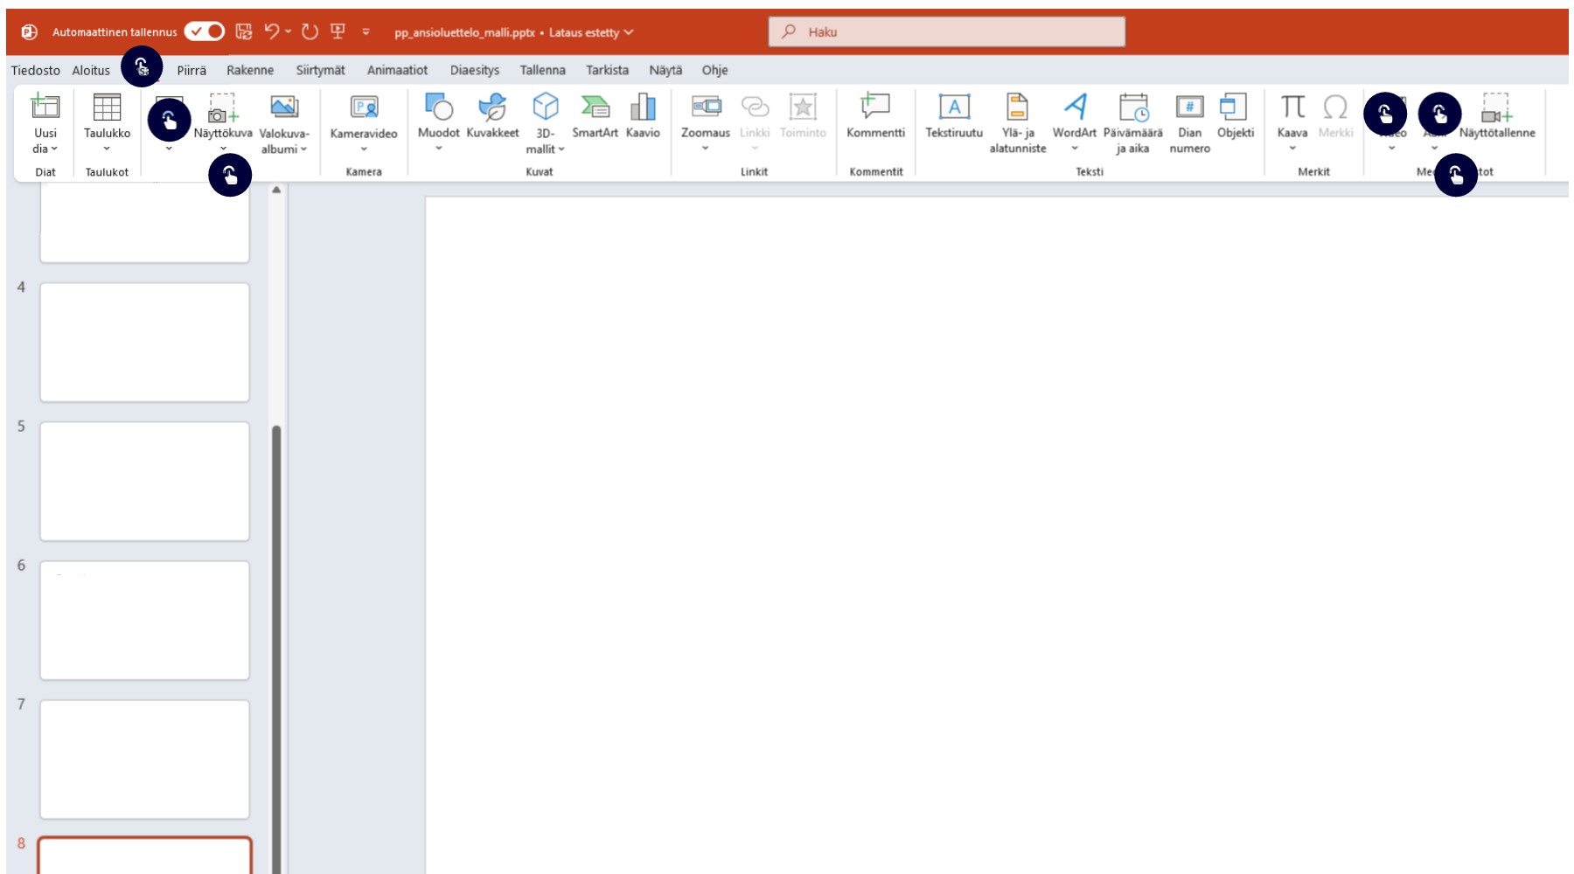Click the Kuvakkeet icons button

[492, 108]
